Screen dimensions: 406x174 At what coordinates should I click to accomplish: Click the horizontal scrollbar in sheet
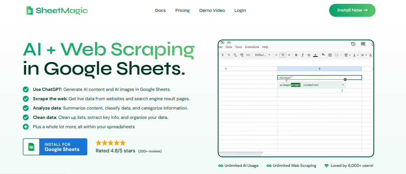tap(241, 152)
